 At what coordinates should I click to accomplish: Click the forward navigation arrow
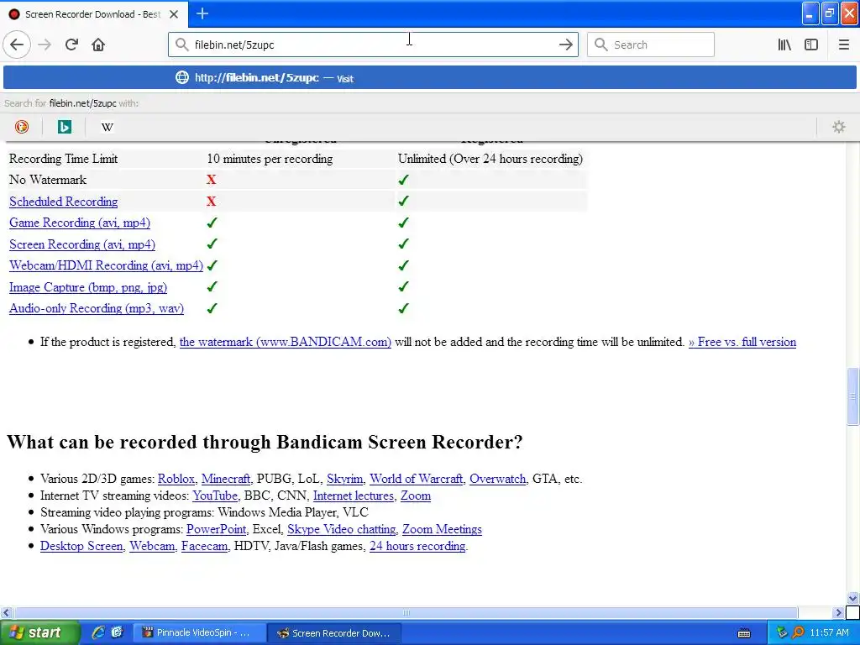[x=45, y=45]
